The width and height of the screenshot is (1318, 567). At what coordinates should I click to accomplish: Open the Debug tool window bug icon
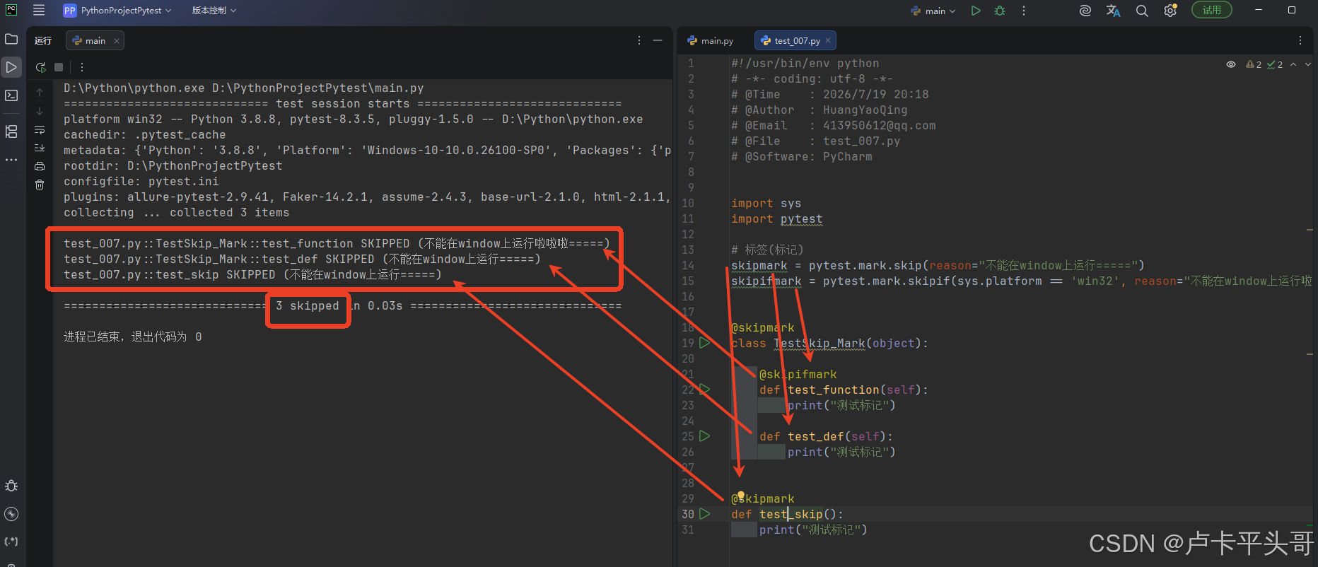[x=11, y=486]
